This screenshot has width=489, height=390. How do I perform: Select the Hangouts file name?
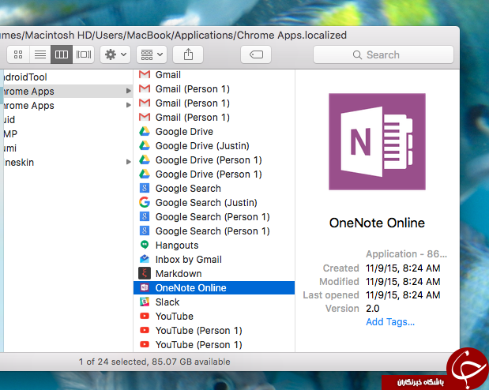(x=177, y=246)
